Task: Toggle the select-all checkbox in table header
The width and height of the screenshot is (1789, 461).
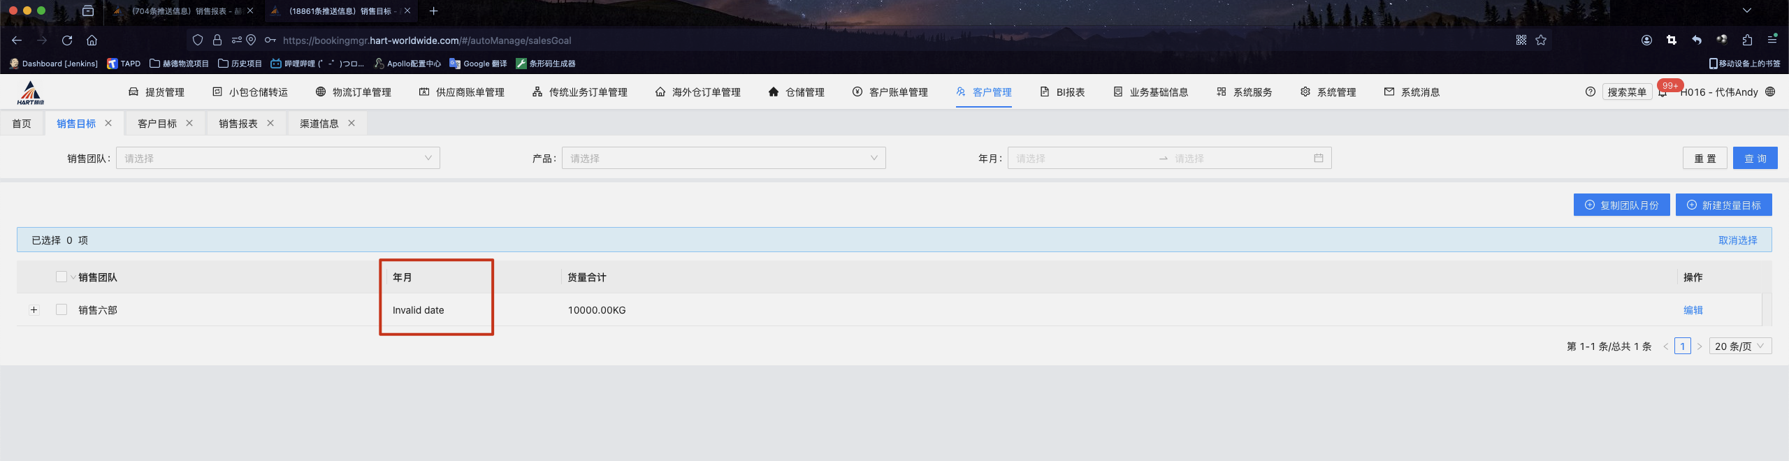Action: tap(61, 277)
